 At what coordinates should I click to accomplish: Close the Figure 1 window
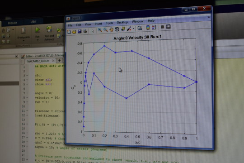[x=204, y=9]
